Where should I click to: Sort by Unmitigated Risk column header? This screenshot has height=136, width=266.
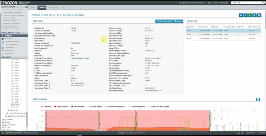click(229, 27)
